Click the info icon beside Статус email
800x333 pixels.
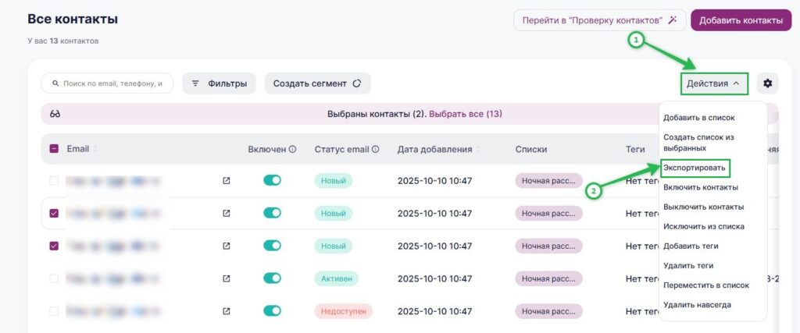376,149
